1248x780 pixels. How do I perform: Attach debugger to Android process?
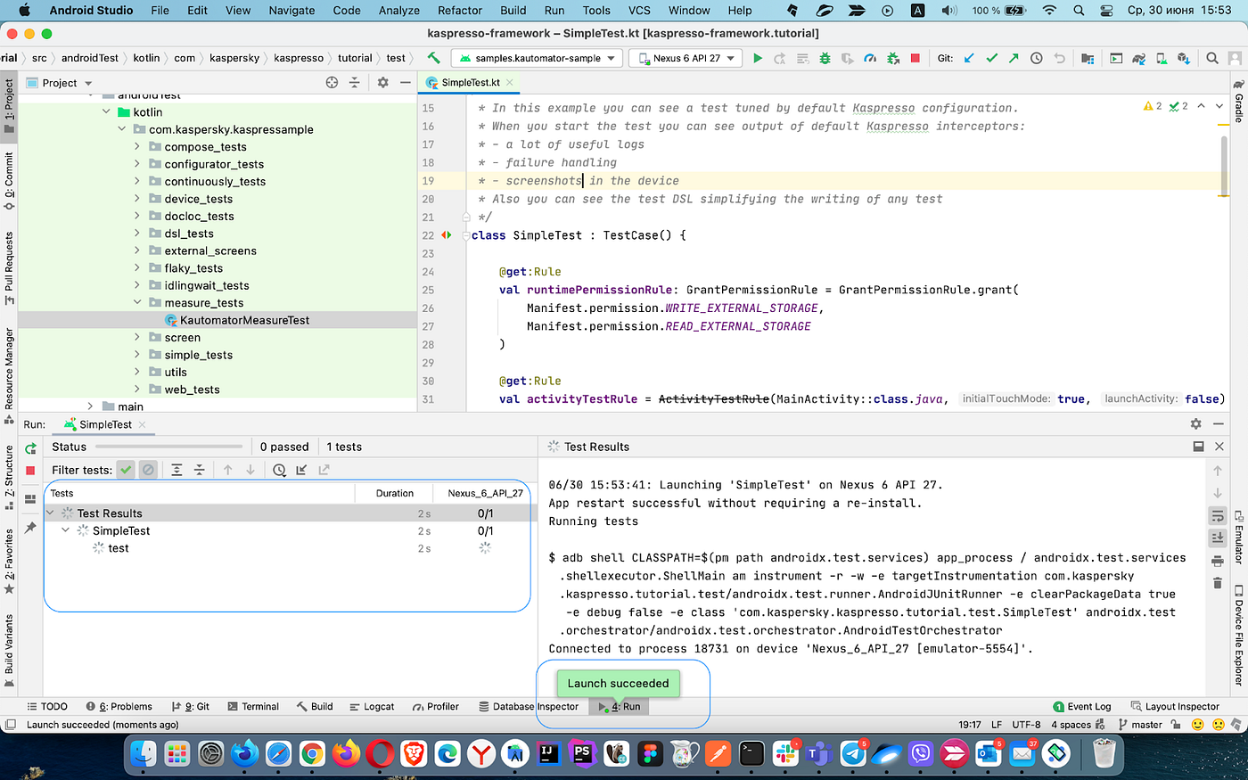[892, 58]
